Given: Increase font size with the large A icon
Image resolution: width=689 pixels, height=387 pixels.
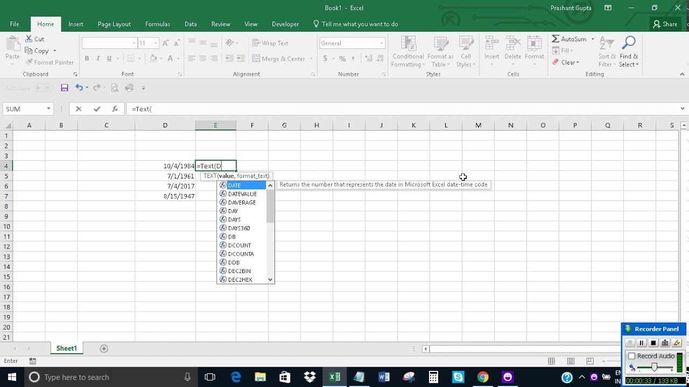Looking at the screenshot, I should point(166,43).
